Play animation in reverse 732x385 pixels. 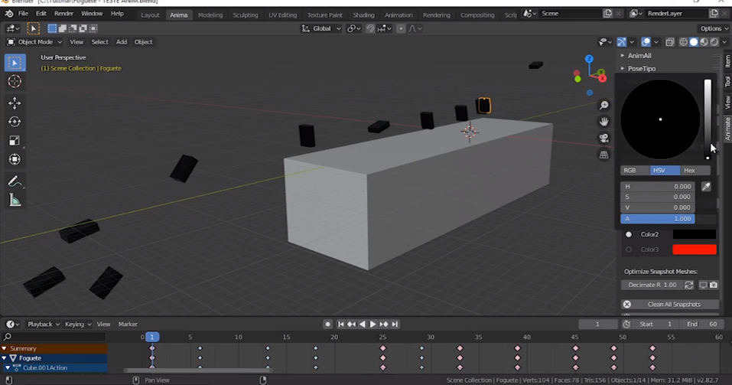[x=363, y=324]
